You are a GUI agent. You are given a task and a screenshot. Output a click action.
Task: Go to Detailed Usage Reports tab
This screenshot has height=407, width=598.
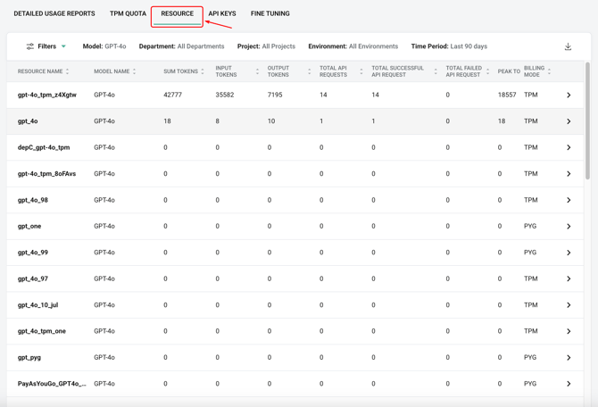pyautogui.click(x=54, y=14)
